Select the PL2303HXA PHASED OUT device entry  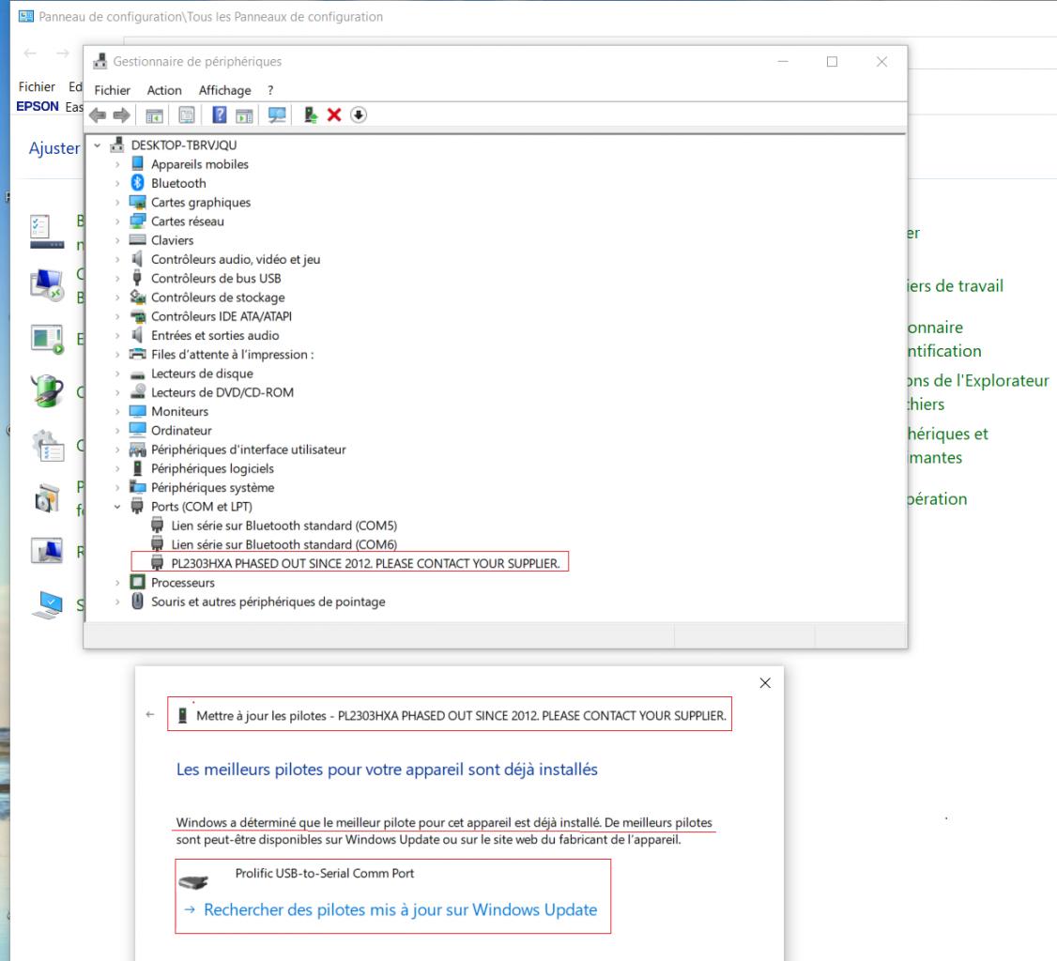click(365, 563)
